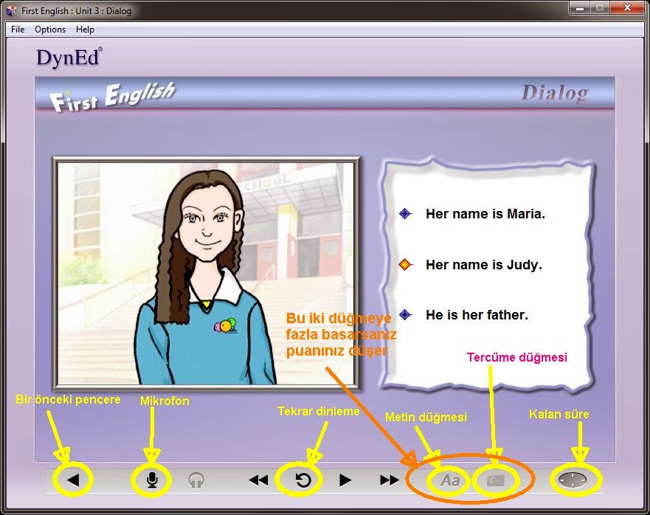
Task: Select the answer "Her name is Judy."
Action: coord(484,265)
